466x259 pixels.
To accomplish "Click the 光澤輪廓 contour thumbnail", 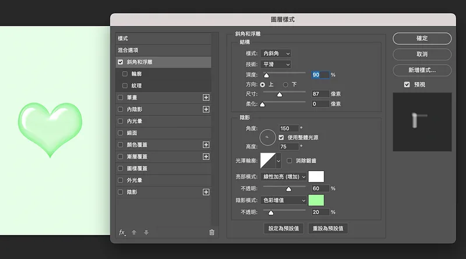I will (268, 161).
